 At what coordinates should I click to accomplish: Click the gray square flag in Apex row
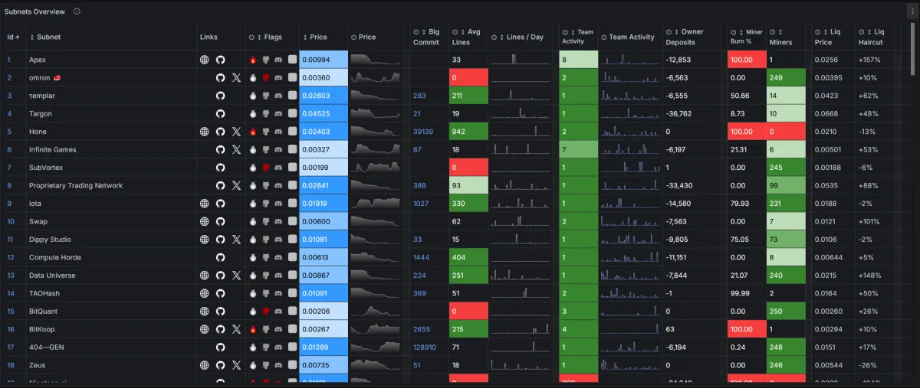click(292, 60)
